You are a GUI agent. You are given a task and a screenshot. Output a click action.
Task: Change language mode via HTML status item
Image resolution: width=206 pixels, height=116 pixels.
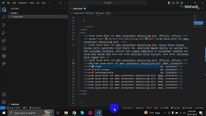[164, 108]
